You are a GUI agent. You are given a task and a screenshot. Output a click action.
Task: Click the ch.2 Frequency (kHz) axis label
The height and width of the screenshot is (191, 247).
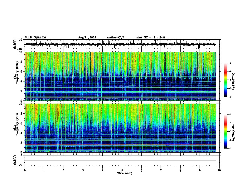click(16, 124)
